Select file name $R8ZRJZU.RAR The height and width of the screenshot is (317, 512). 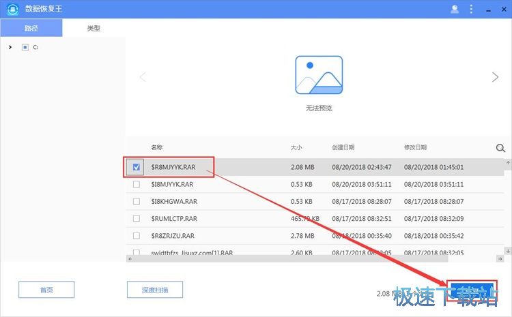173,235
